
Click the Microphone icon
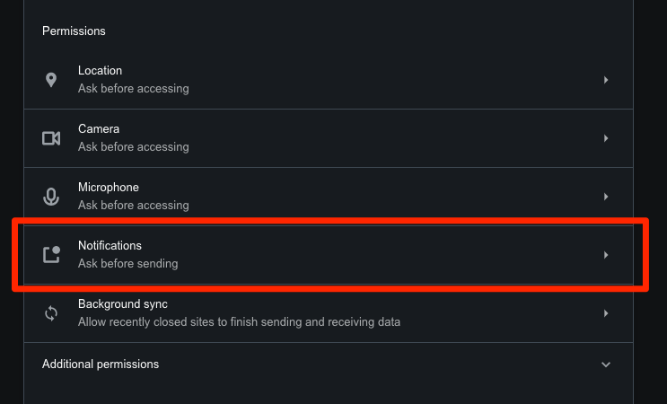coord(51,197)
